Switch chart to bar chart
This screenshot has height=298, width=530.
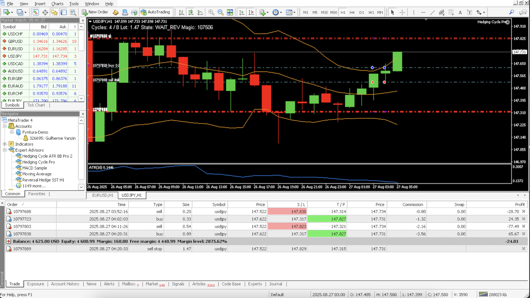[181, 12]
